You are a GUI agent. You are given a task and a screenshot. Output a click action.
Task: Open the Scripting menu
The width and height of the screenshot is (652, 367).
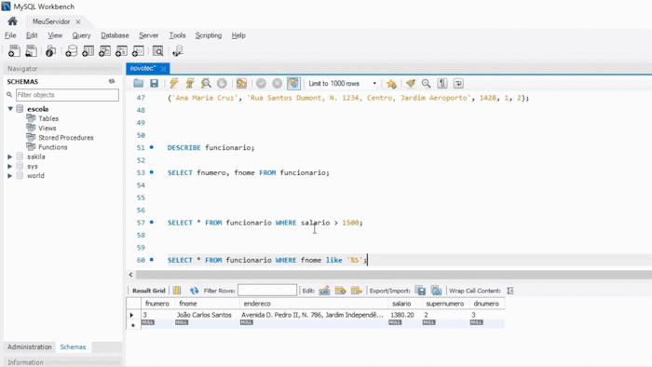tap(209, 35)
